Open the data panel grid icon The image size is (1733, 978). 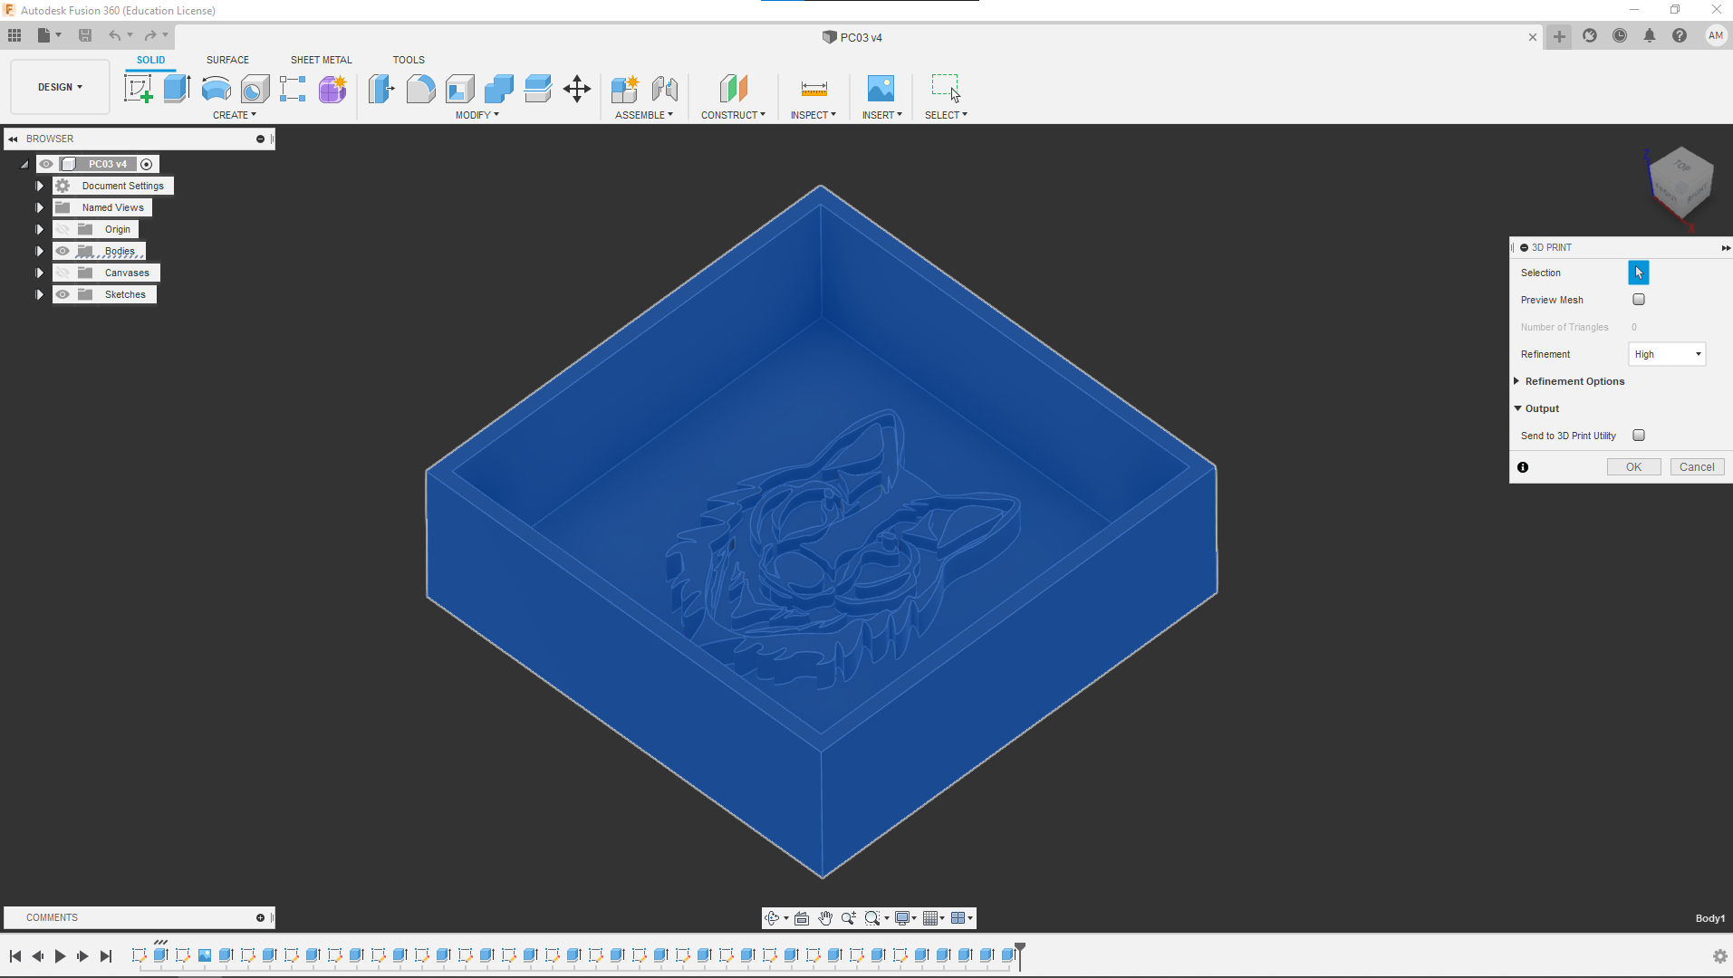tap(14, 35)
